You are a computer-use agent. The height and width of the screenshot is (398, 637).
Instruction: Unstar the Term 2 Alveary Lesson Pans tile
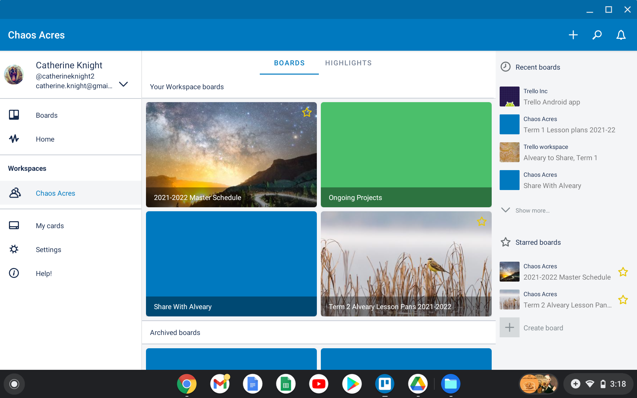point(482,222)
